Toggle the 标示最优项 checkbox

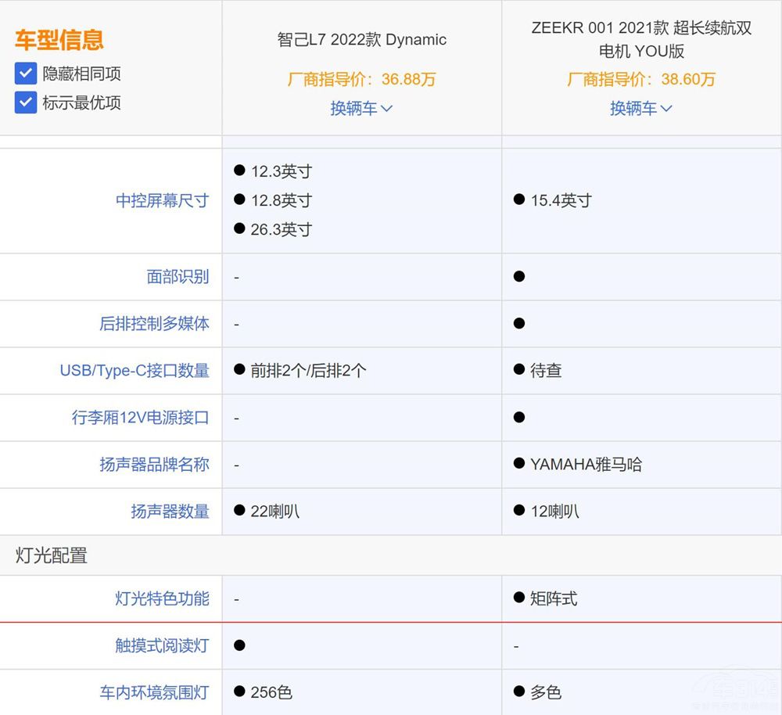[26, 102]
